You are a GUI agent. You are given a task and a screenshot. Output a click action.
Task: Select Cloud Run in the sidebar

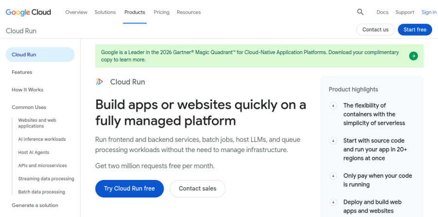(x=40, y=55)
